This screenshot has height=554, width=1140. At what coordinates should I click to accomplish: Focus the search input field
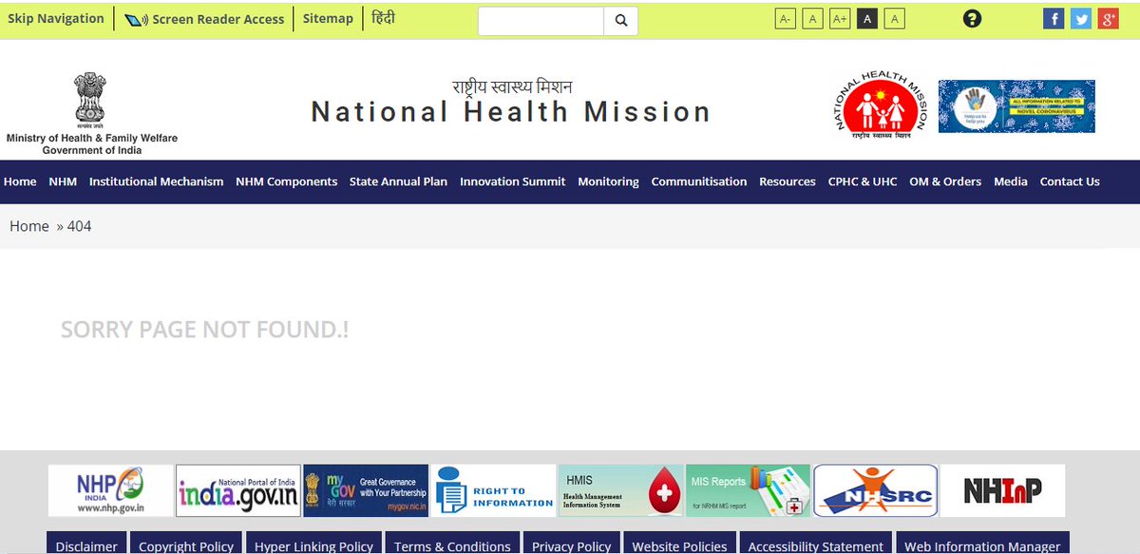(x=541, y=21)
